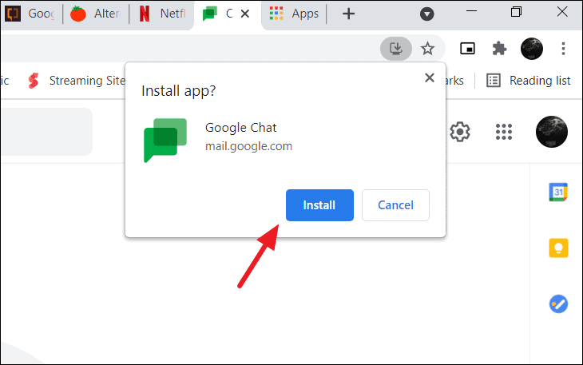Open the Extensions puzzle icon

coord(499,48)
